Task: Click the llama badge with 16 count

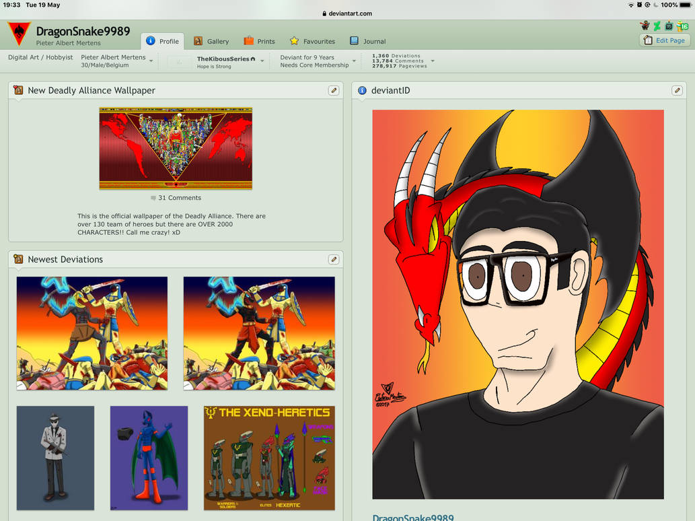Action: (x=683, y=26)
